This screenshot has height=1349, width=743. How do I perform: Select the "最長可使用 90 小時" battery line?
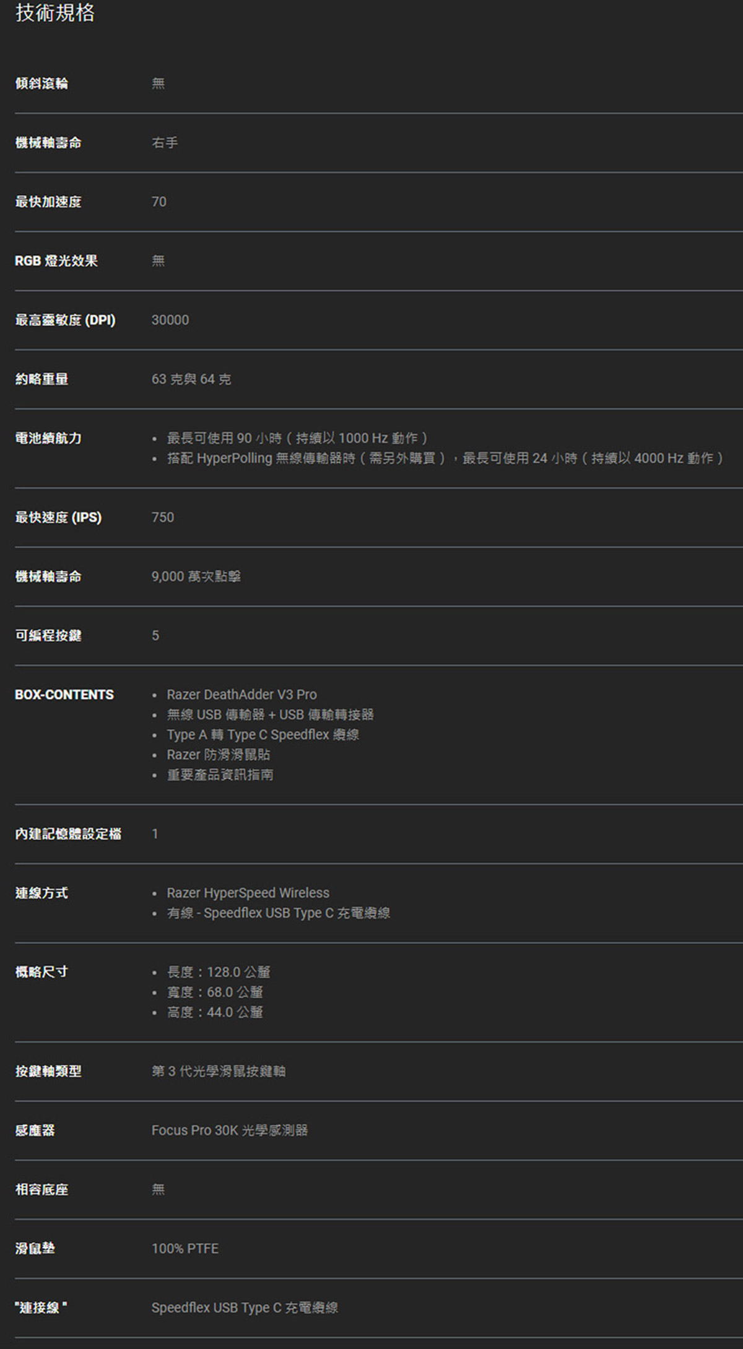(297, 438)
